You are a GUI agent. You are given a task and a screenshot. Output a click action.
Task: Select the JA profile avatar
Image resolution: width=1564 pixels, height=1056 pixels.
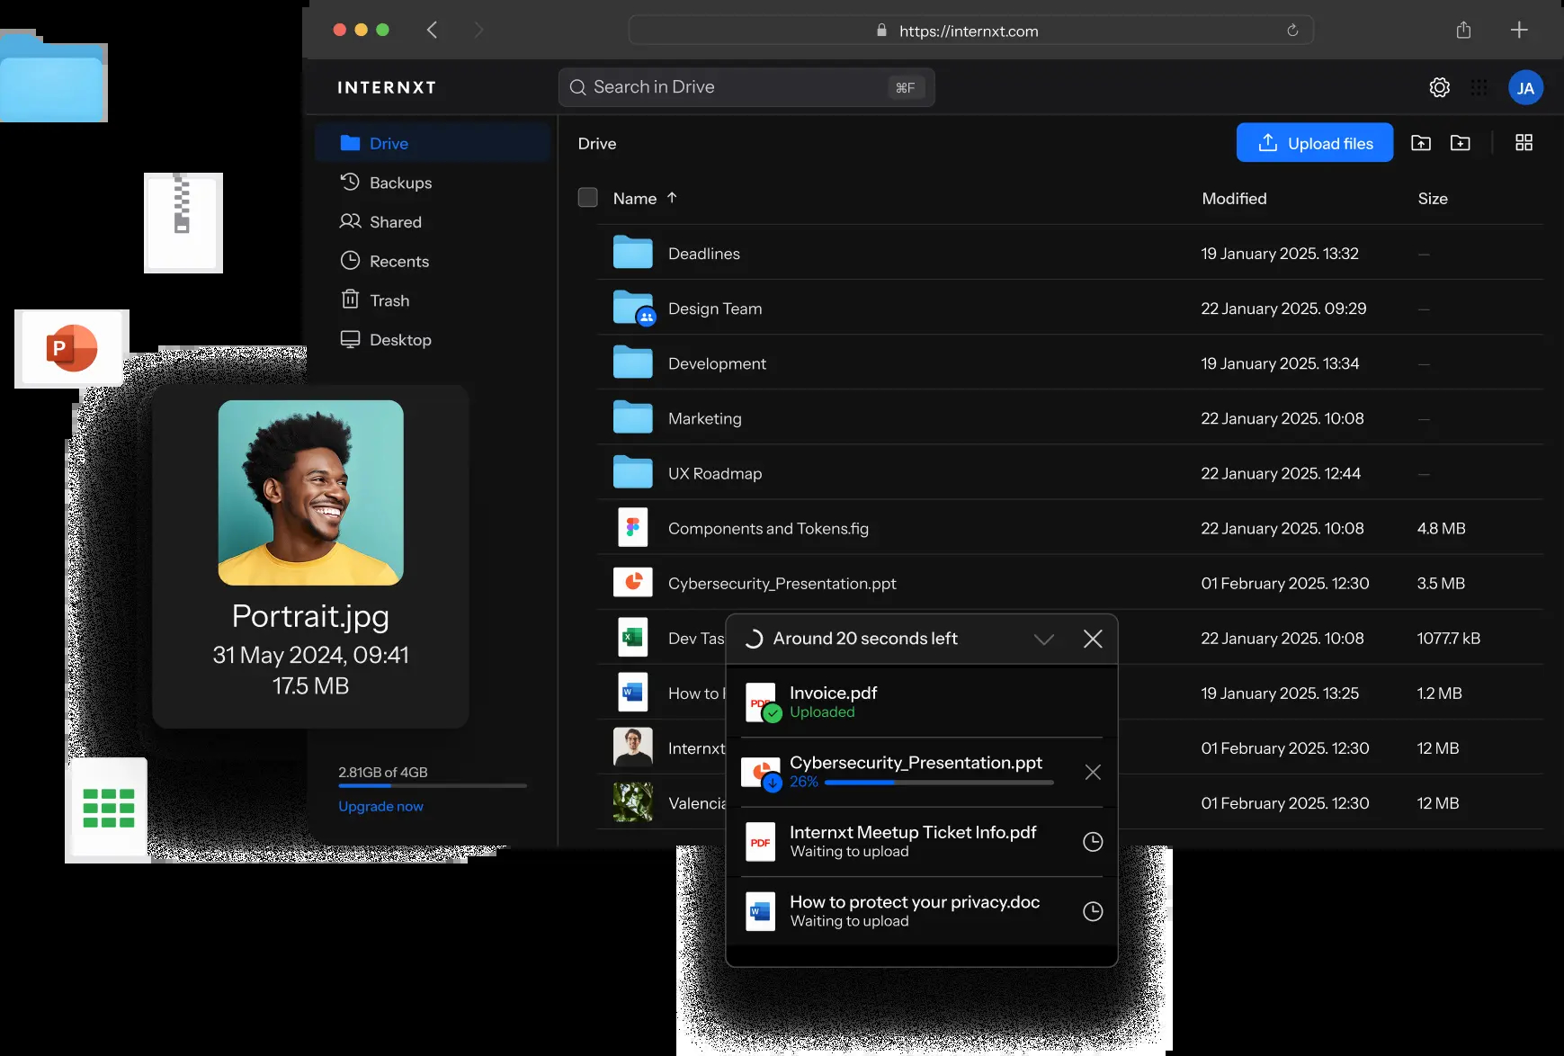click(1525, 86)
